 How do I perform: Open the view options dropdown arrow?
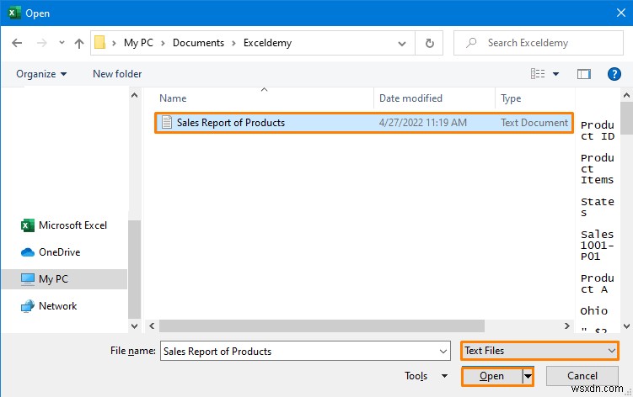[556, 74]
